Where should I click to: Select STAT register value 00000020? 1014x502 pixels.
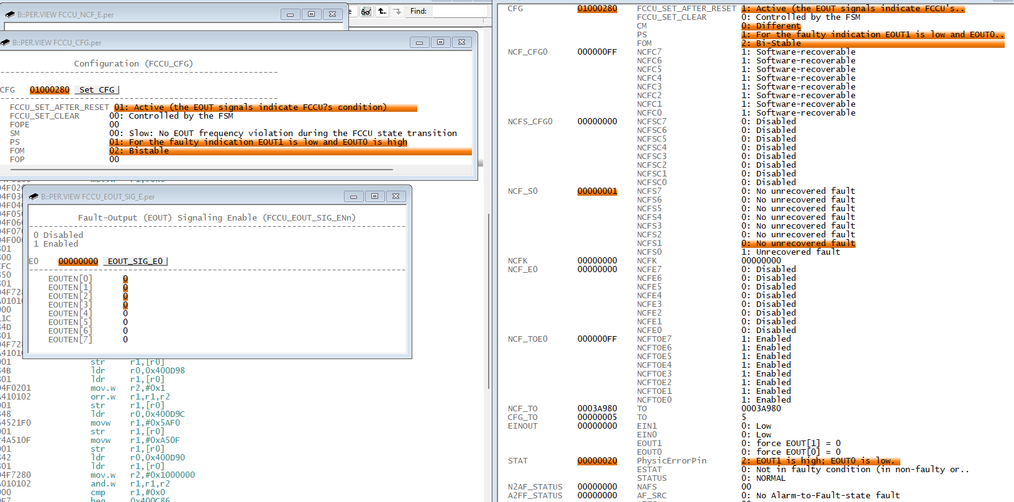(597, 461)
